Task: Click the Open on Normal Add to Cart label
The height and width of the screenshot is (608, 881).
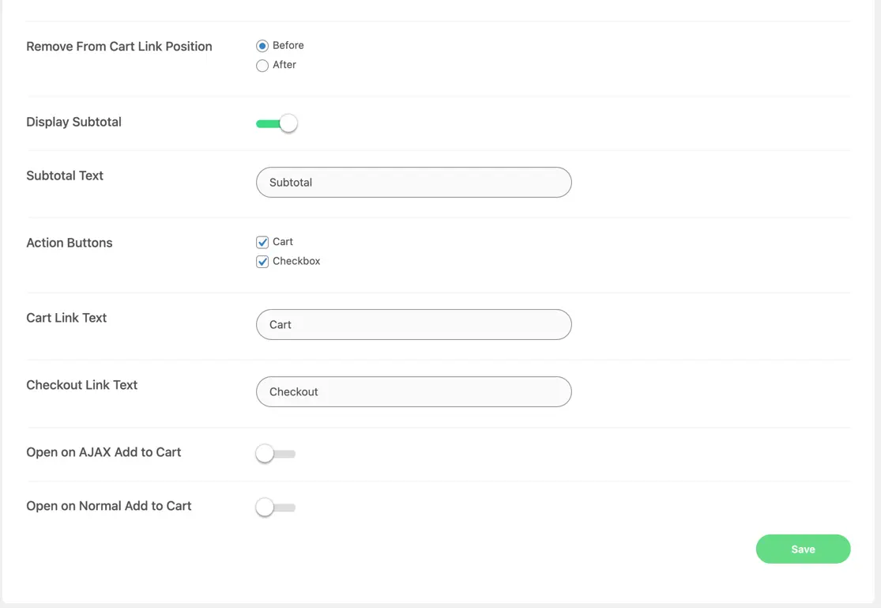Action: [109, 506]
